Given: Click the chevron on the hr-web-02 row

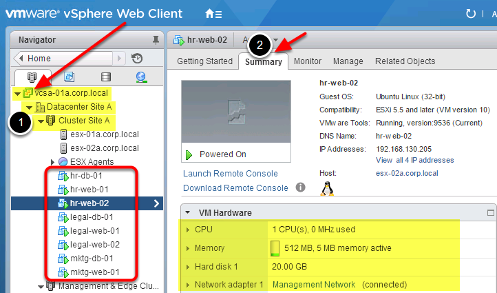Looking at the screenshot, I should pyautogui.click(x=156, y=203).
